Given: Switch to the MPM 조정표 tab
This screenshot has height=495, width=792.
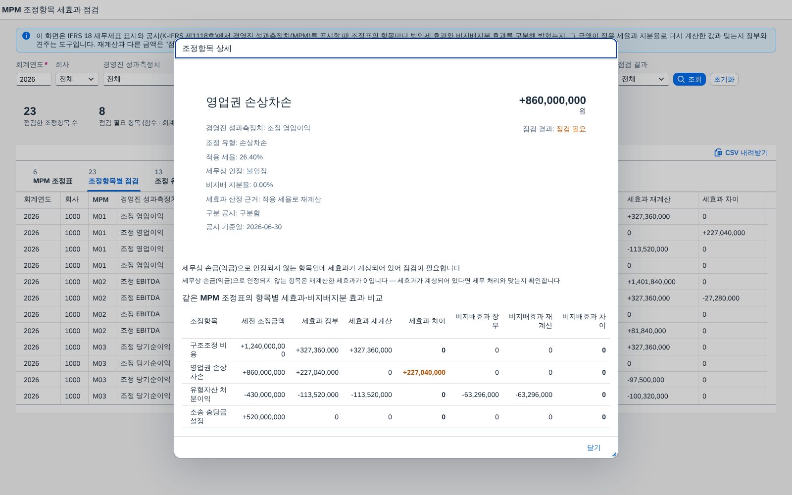Looking at the screenshot, I should [52, 177].
